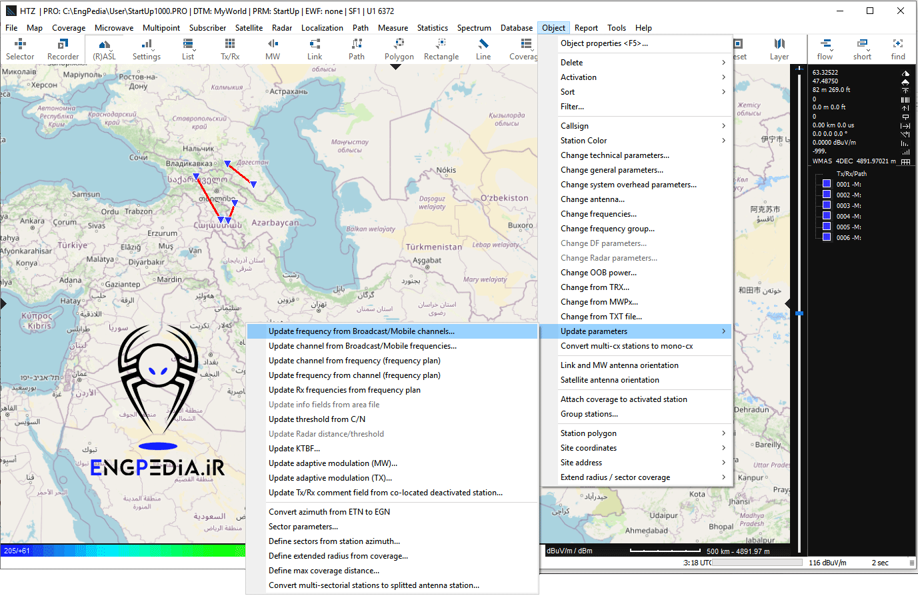The width and height of the screenshot is (918, 596).
Task: Pick the Path tool in toolbar
Action: click(x=357, y=49)
